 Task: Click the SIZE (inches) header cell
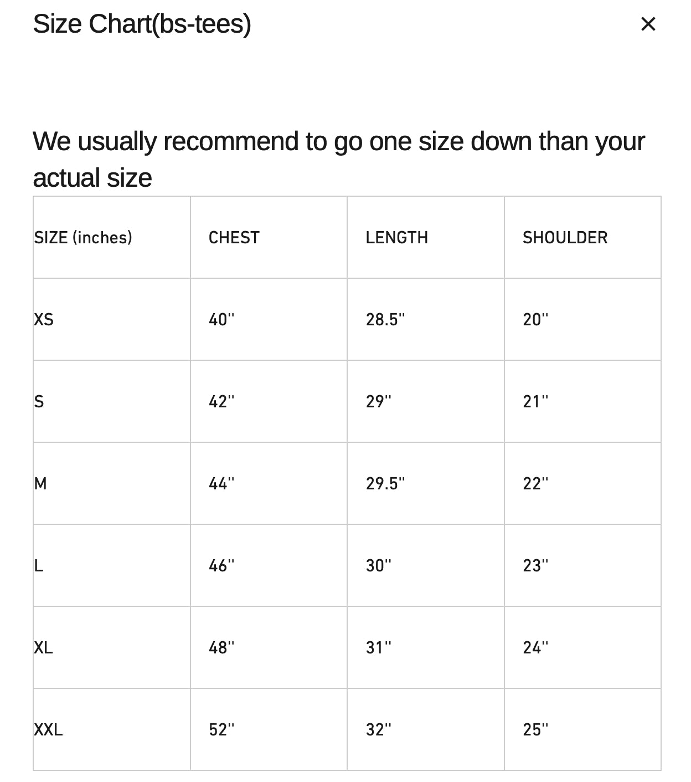(83, 237)
